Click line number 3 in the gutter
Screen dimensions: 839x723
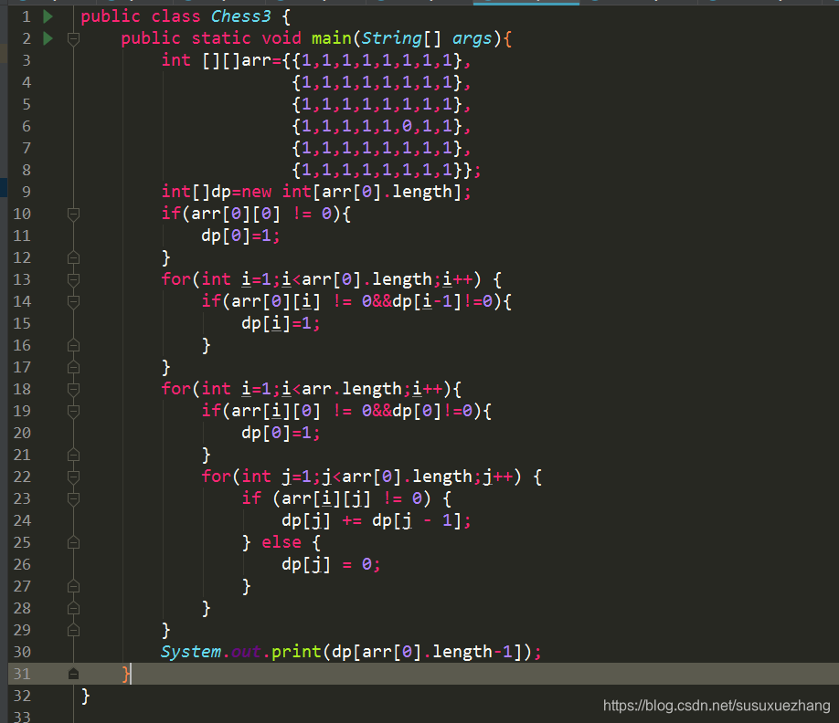[x=27, y=60]
